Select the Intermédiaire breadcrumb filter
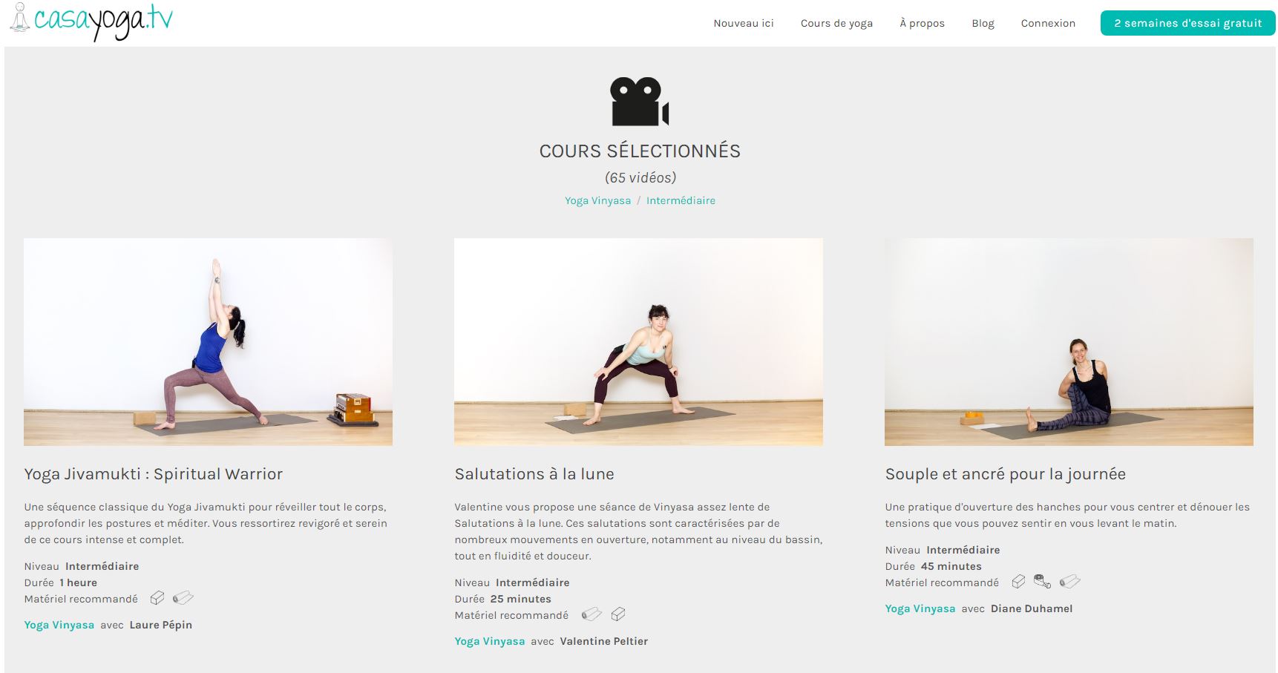 coord(681,200)
